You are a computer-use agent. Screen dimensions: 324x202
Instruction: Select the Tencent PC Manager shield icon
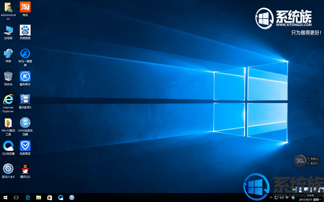click(x=25, y=148)
